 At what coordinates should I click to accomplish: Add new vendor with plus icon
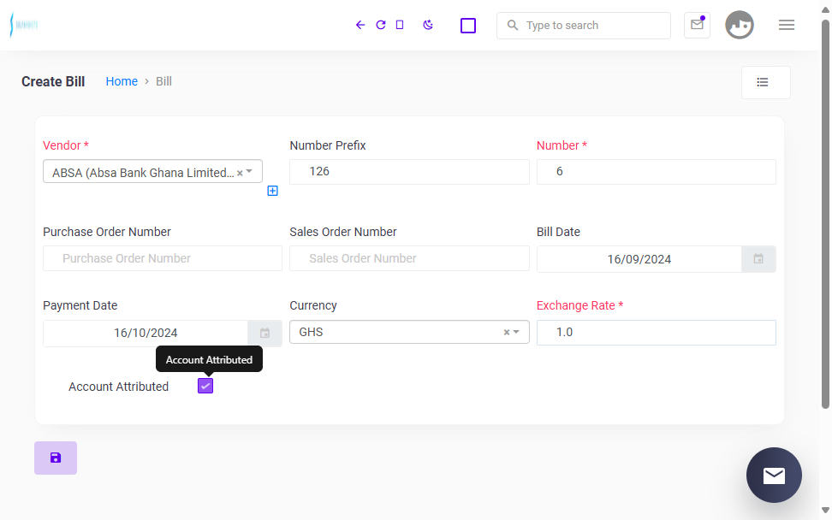(272, 191)
